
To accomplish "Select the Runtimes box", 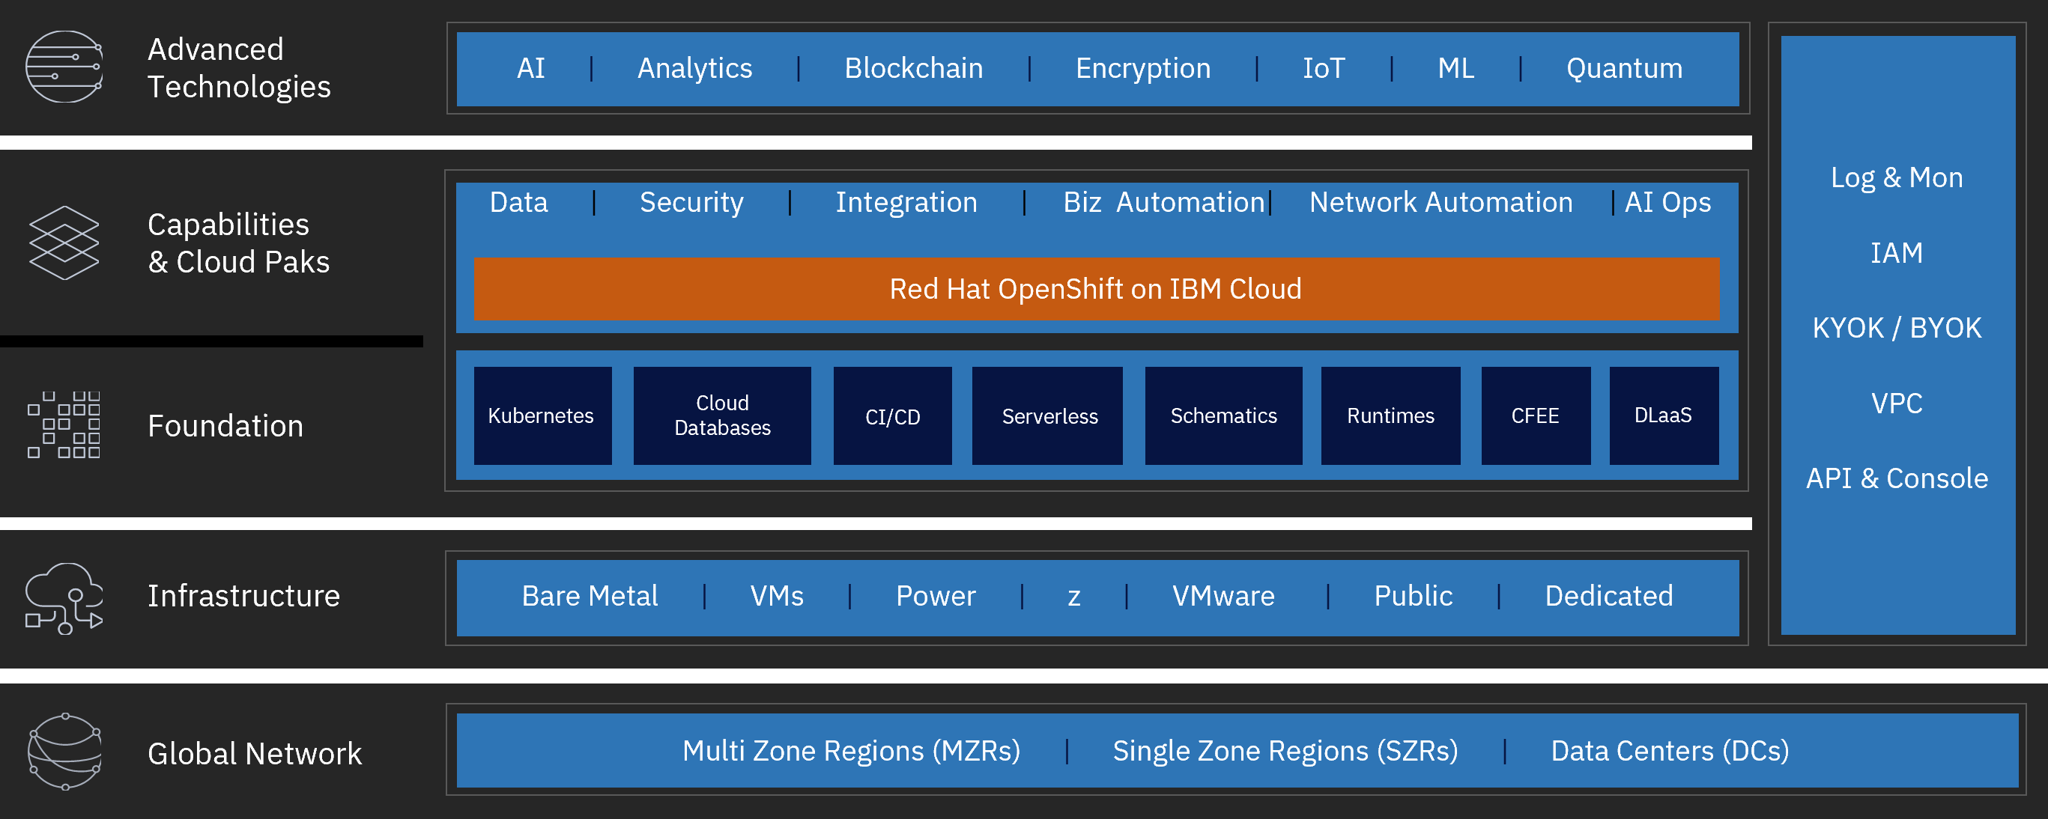I will (x=1390, y=415).
